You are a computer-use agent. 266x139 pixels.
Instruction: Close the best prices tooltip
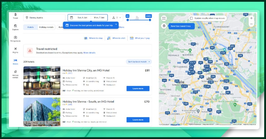point(116,24)
